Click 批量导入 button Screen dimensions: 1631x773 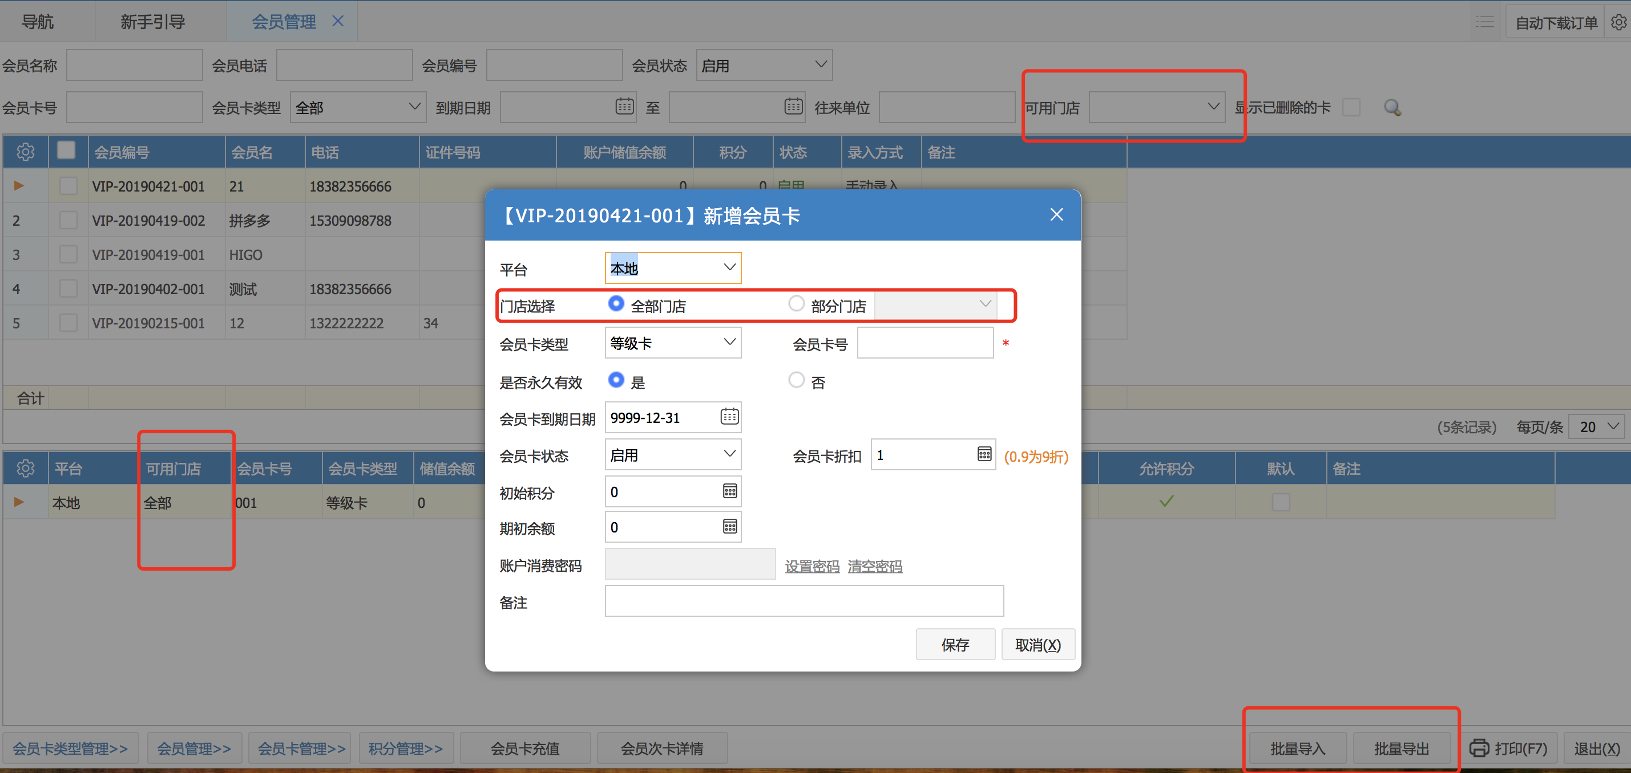[1297, 748]
